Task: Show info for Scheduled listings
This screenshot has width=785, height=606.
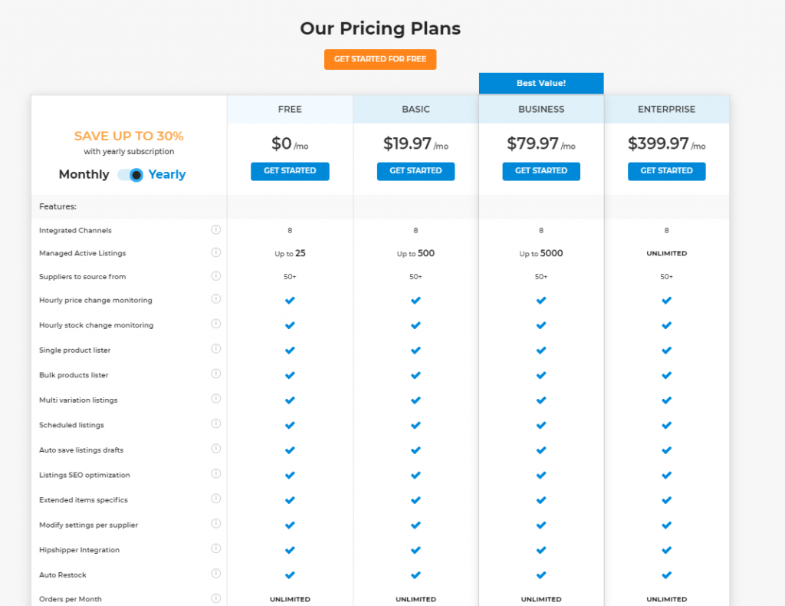Action: (215, 423)
